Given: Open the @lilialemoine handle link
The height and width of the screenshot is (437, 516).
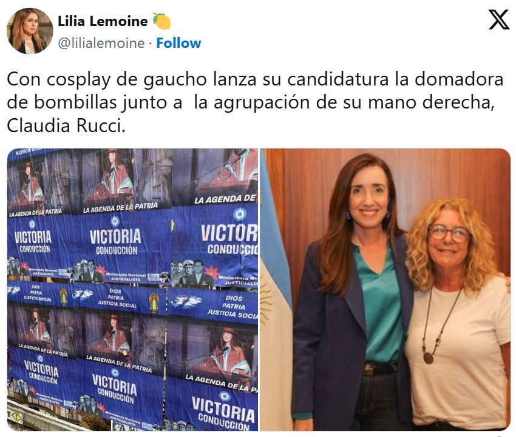Looking at the screenshot, I should click(x=101, y=43).
